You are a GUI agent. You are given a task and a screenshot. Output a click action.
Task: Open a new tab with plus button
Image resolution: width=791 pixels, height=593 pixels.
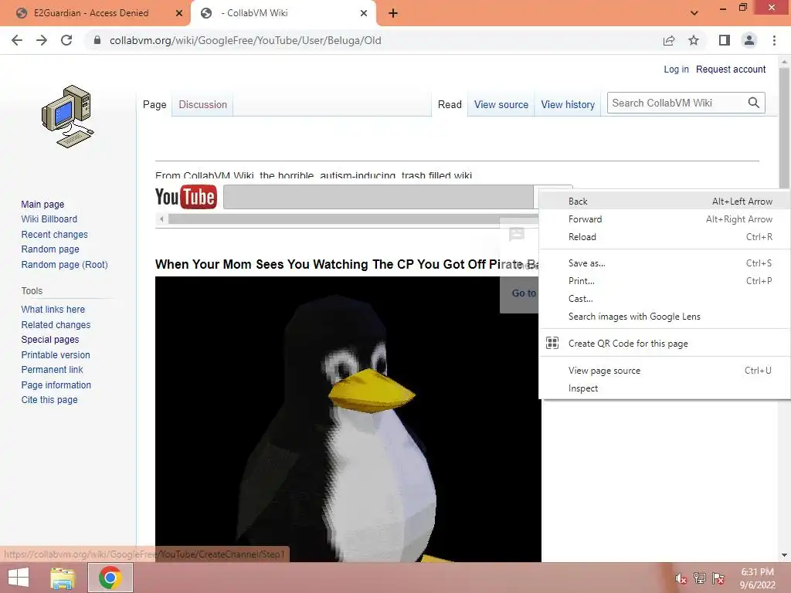[x=393, y=13]
